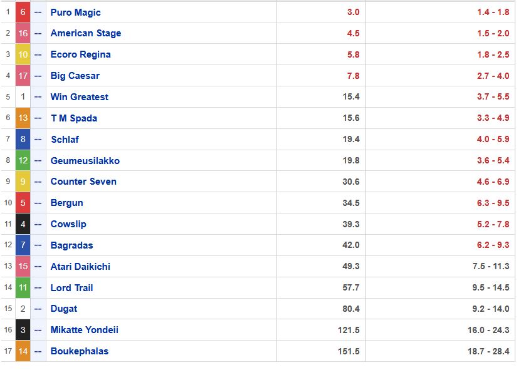Click the red number 6 badge
The image size is (521, 370).
click(x=23, y=13)
